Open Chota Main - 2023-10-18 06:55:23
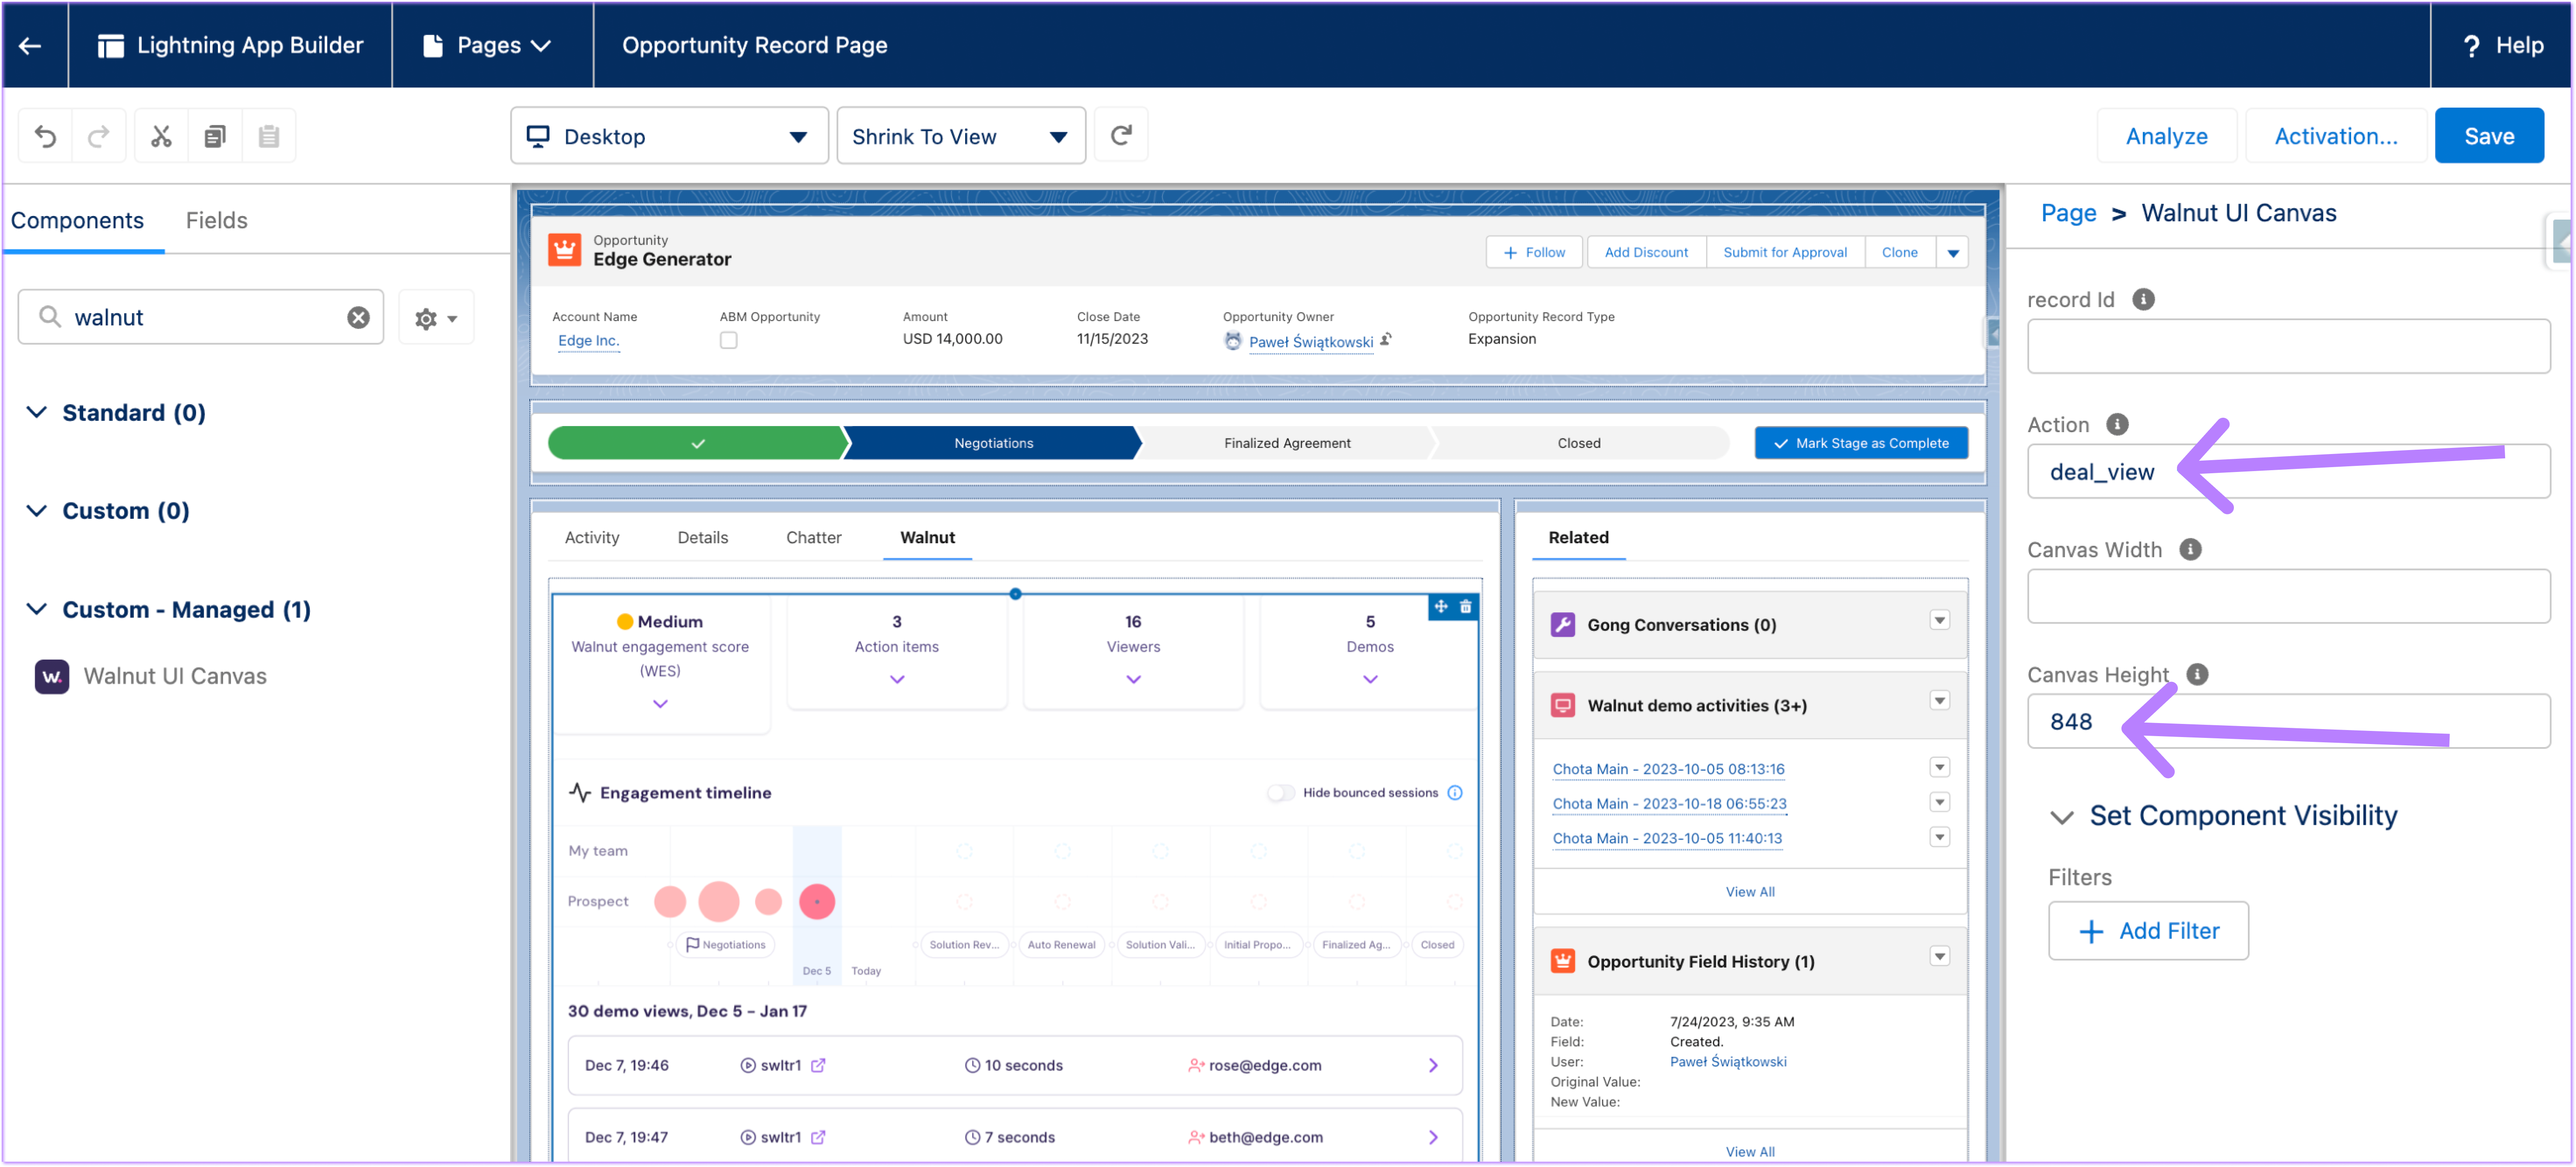 click(1669, 804)
